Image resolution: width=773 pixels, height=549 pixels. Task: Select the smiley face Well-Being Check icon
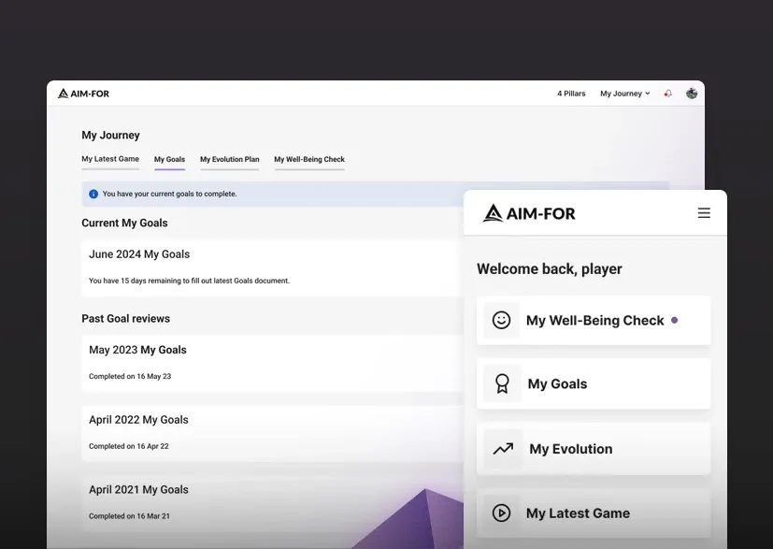coord(502,320)
